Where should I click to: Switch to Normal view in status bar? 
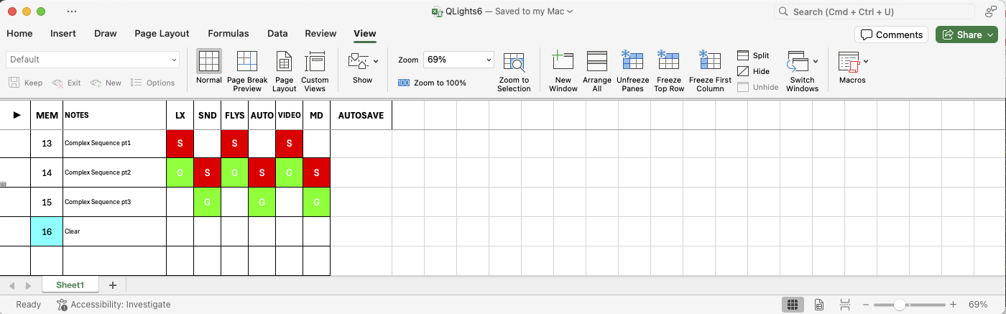coord(793,305)
